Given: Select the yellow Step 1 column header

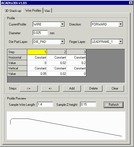Looking at the screenshot, I should pyautogui.click(x=37, y=52).
